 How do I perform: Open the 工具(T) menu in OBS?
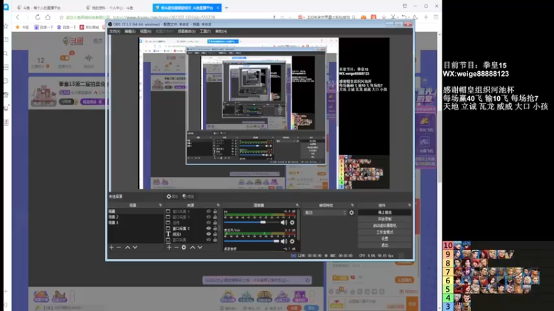pyautogui.click(x=205, y=31)
